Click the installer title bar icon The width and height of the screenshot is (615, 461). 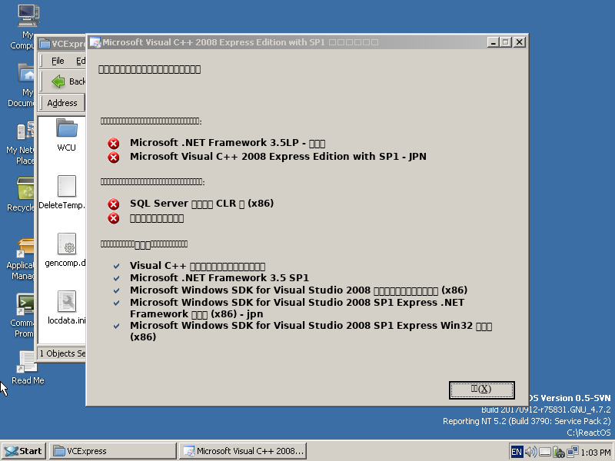pos(95,42)
